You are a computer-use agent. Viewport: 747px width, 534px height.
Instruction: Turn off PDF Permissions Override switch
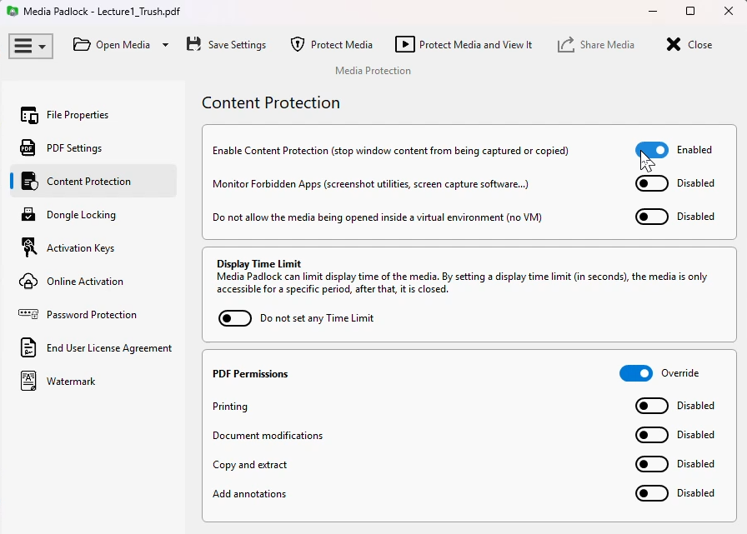click(x=635, y=373)
